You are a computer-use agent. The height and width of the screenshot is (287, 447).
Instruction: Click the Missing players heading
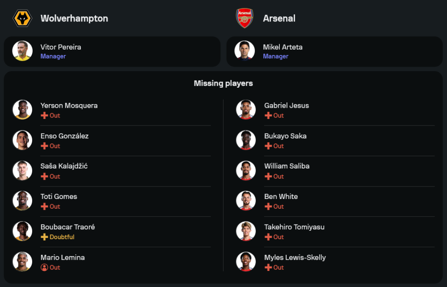tap(223, 83)
